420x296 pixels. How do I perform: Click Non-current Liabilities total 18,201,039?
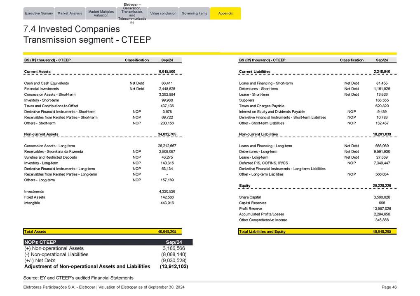coord(382,134)
